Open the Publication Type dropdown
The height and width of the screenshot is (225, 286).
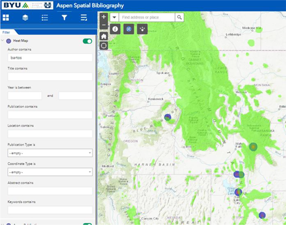(50, 153)
